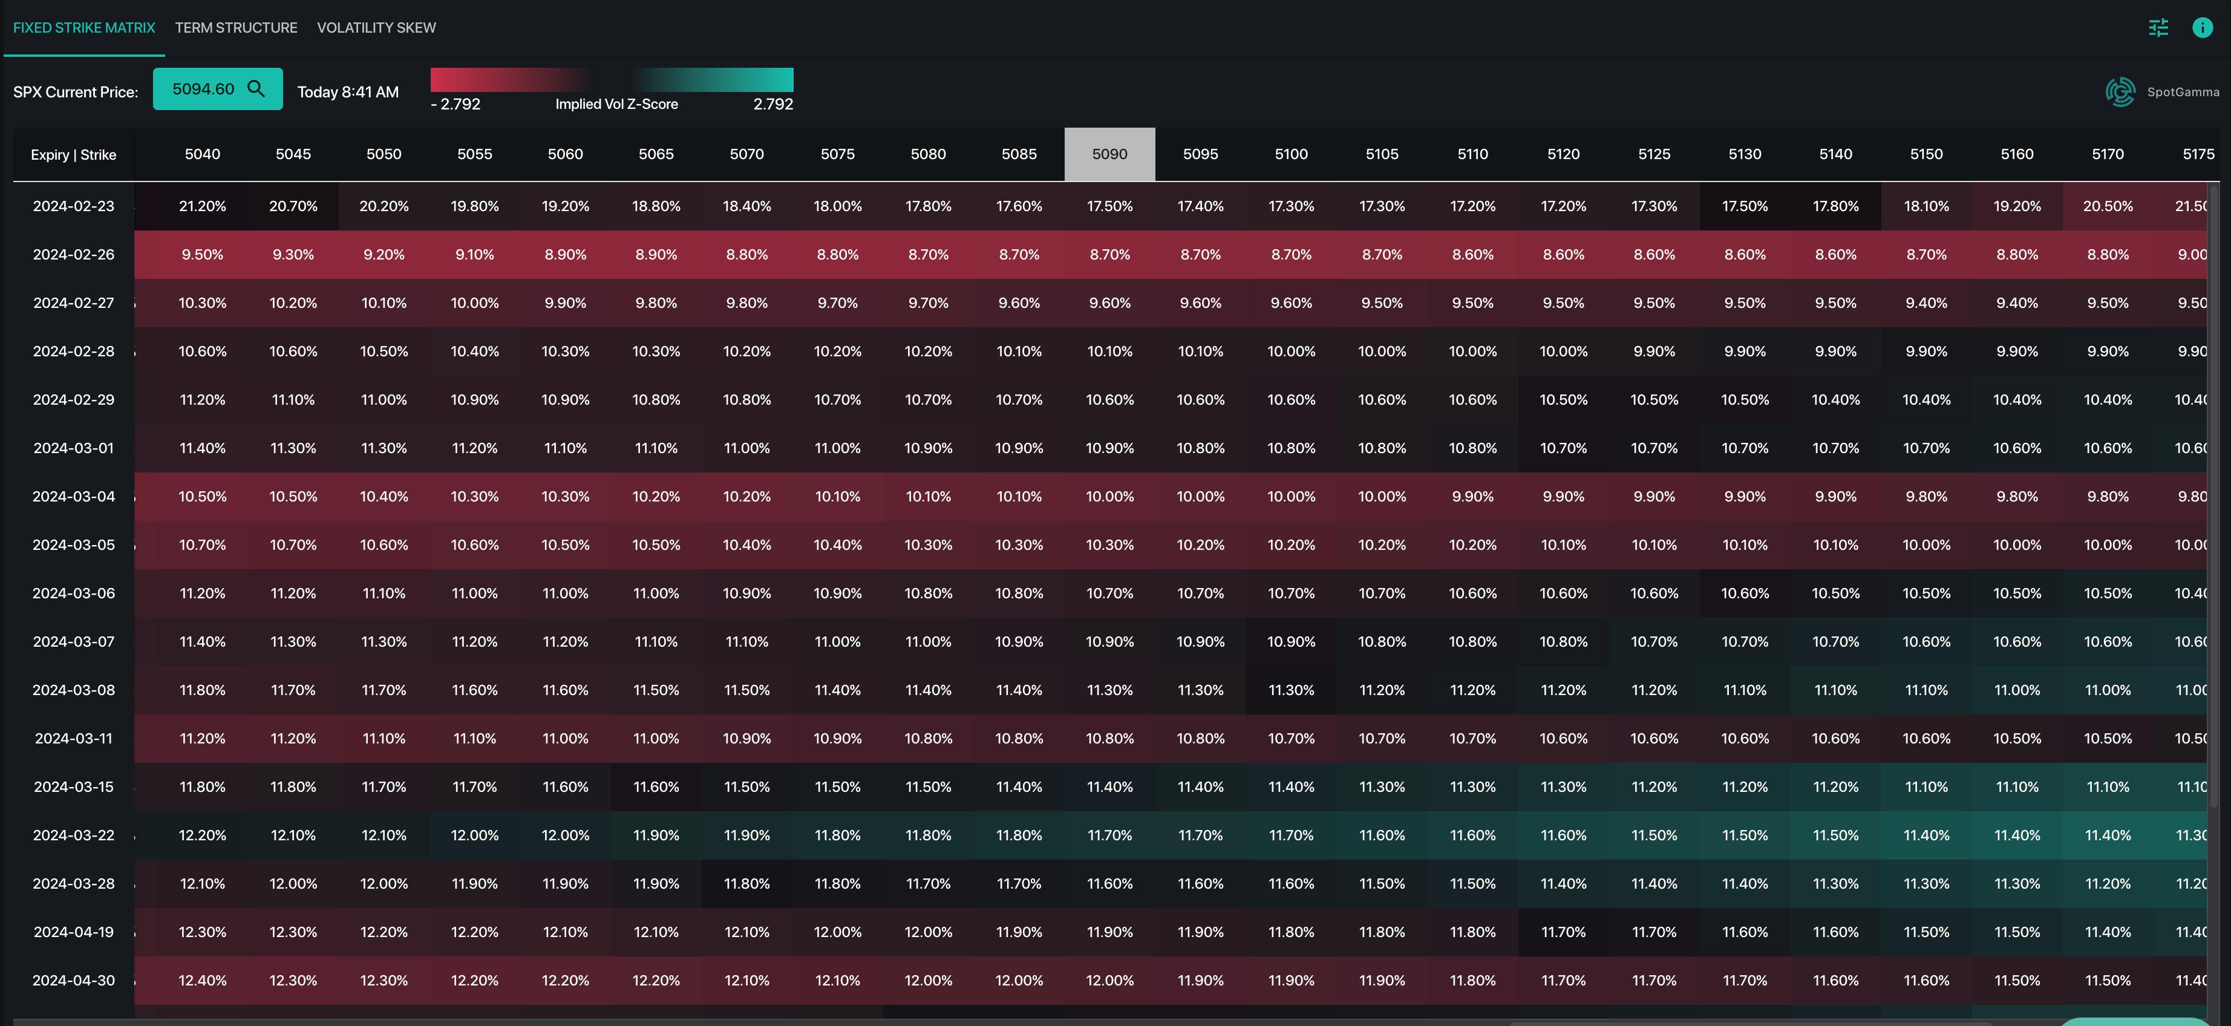Open the Volatility Skew tab
This screenshot has width=2231, height=1026.
376,28
